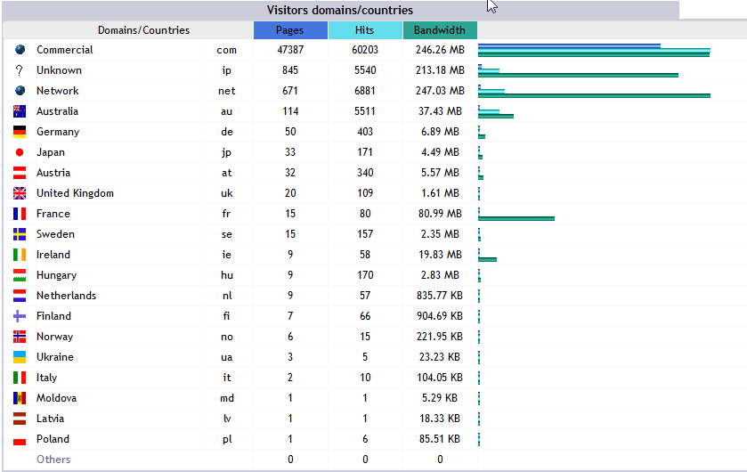Screen dimensions: 747x472
Task: Click the Commercial row bar graph
Action: coord(594,50)
